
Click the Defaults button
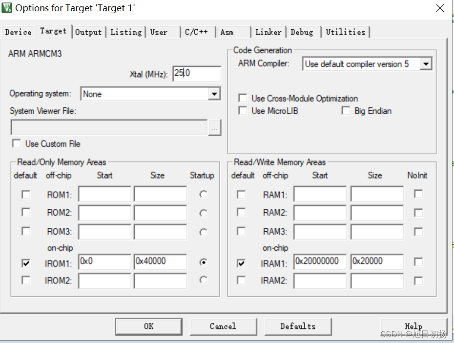(x=298, y=326)
